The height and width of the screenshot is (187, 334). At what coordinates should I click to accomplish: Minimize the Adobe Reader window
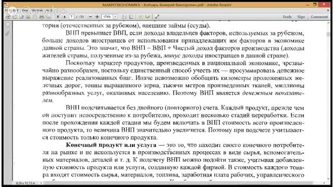coord(307,5)
